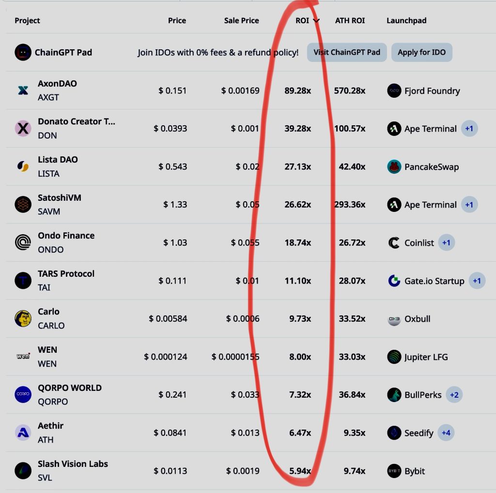The width and height of the screenshot is (496, 493).
Task: Click the Fjord Foundry launchpad icon
Action: click(x=394, y=90)
